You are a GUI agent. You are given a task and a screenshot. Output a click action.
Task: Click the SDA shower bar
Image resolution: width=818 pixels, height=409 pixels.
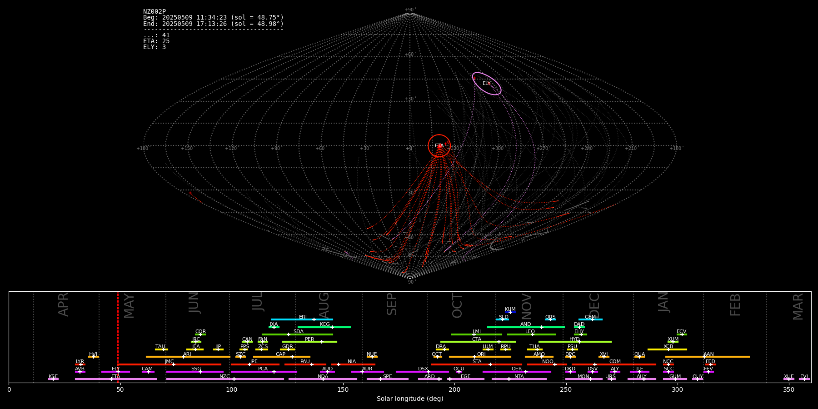click(297, 334)
